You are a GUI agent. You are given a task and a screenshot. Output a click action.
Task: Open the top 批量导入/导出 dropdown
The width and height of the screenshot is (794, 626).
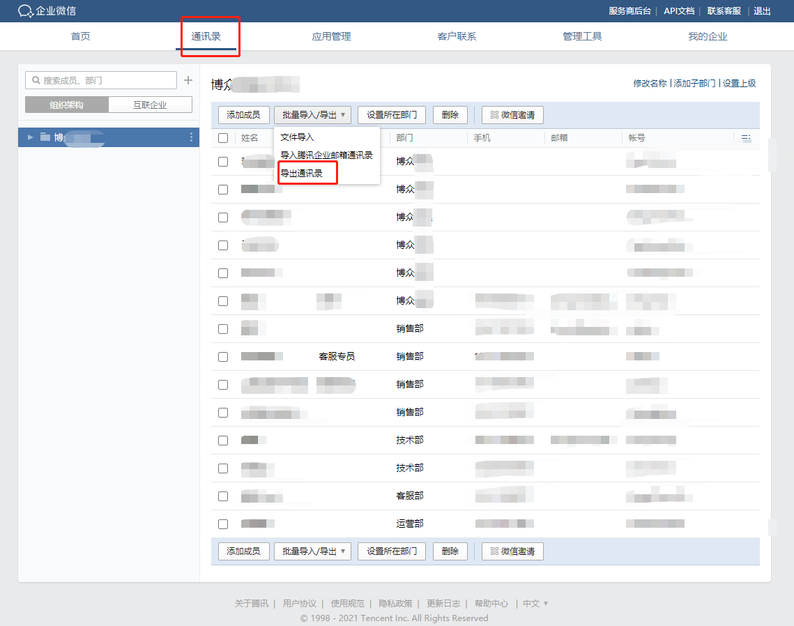(312, 115)
